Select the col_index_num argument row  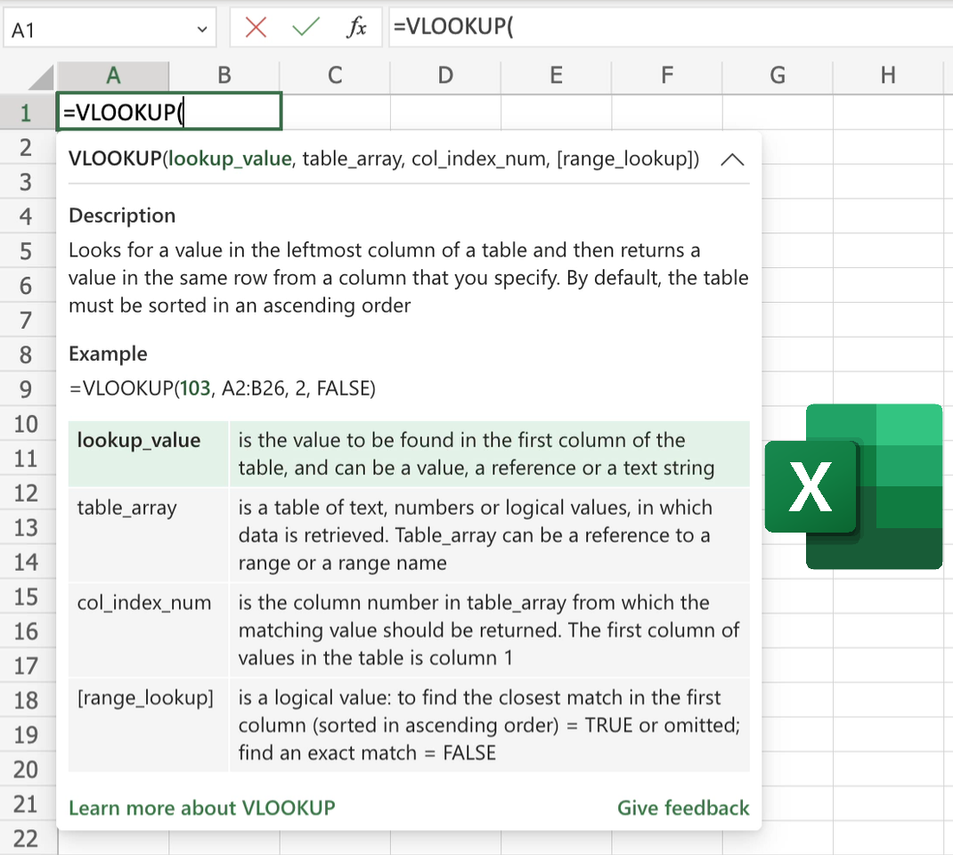[409, 630]
